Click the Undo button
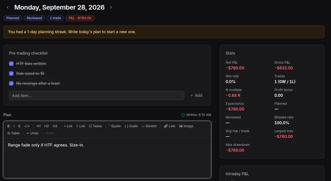 tap(32, 133)
